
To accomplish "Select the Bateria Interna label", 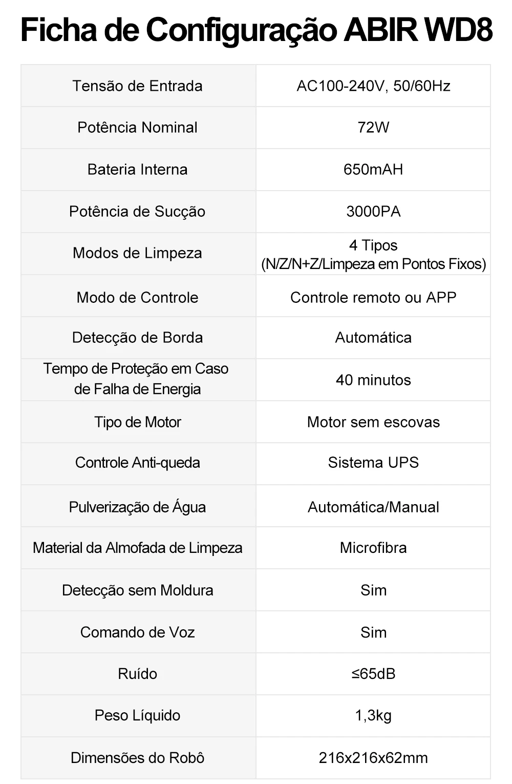I will coord(137,169).
